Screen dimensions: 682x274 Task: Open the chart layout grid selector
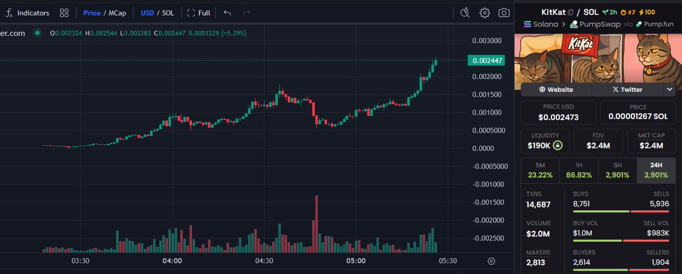64,12
